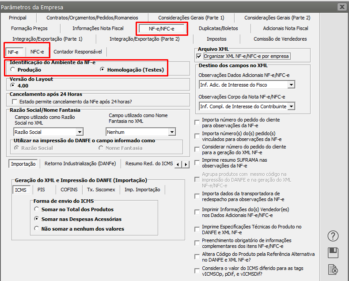This screenshot has width=349, height=281.
Task: Check Considera o valor do ICMS diferido
Action: pyautogui.click(x=197, y=271)
